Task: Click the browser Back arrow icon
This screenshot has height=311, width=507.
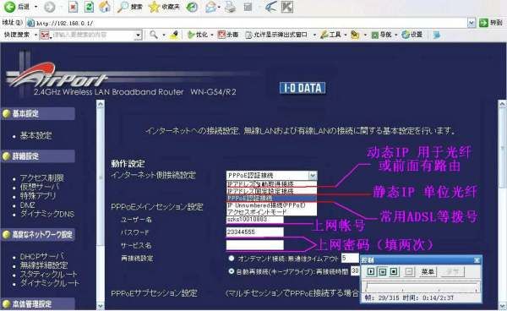Action: click(9, 7)
